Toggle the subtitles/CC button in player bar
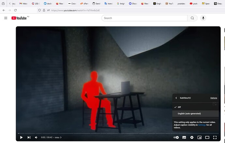 [x=184, y=137]
